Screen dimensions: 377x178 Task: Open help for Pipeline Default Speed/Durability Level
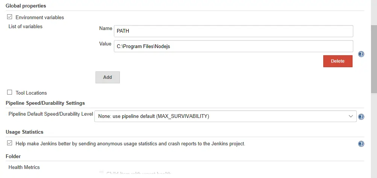coord(361,117)
